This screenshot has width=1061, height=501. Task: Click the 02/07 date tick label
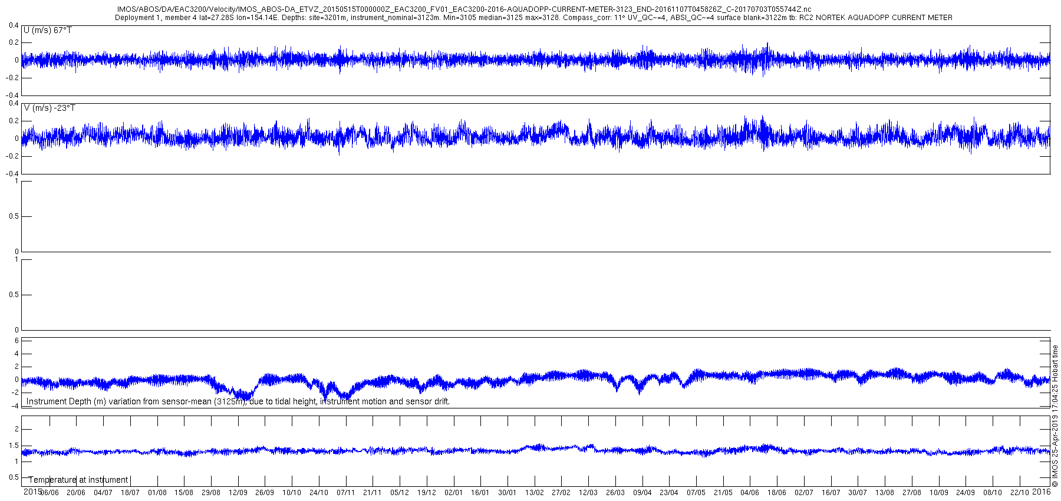(x=804, y=493)
